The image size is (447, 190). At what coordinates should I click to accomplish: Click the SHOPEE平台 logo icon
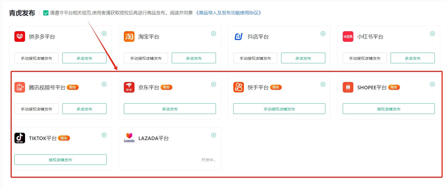[x=348, y=87]
